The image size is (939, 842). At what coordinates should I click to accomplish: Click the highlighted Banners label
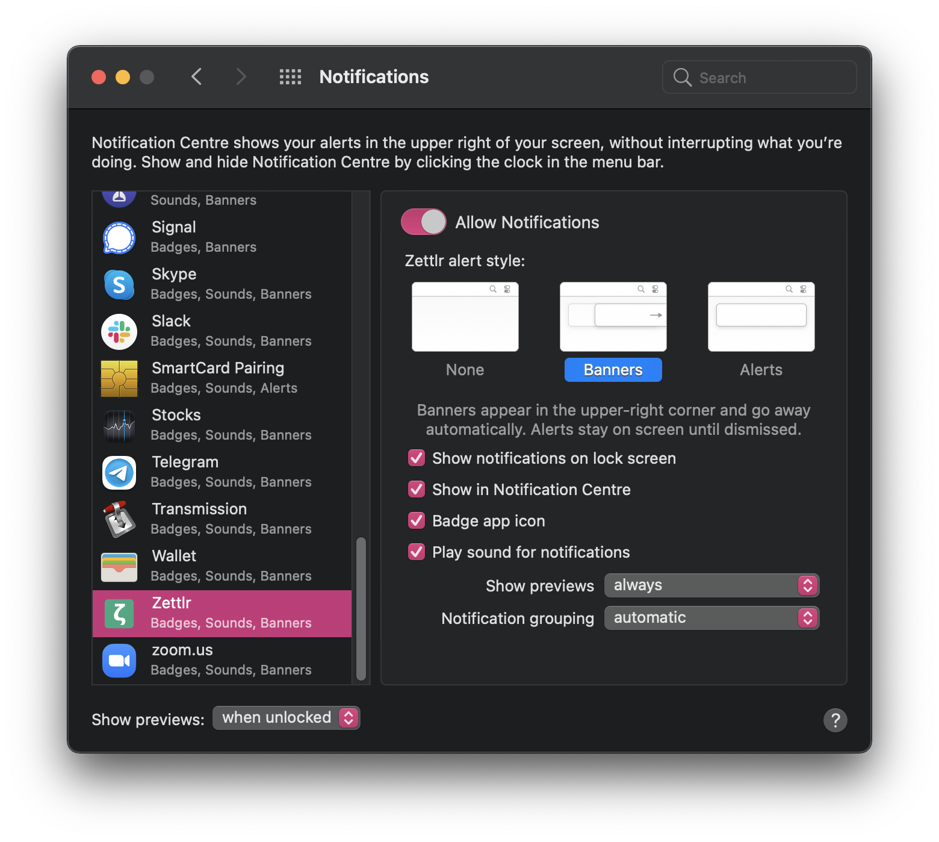613,370
